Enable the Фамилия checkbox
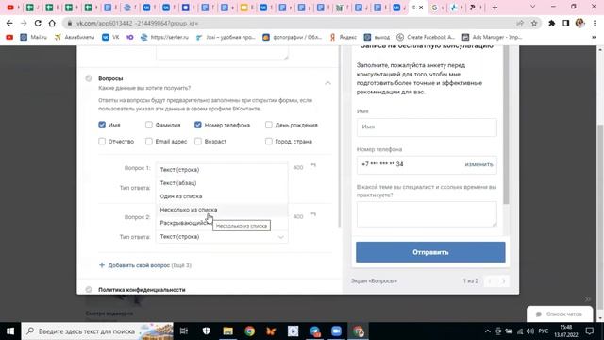This screenshot has width=604, height=340. 149,125
